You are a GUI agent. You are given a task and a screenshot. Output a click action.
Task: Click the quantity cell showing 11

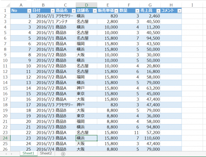[129, 133]
